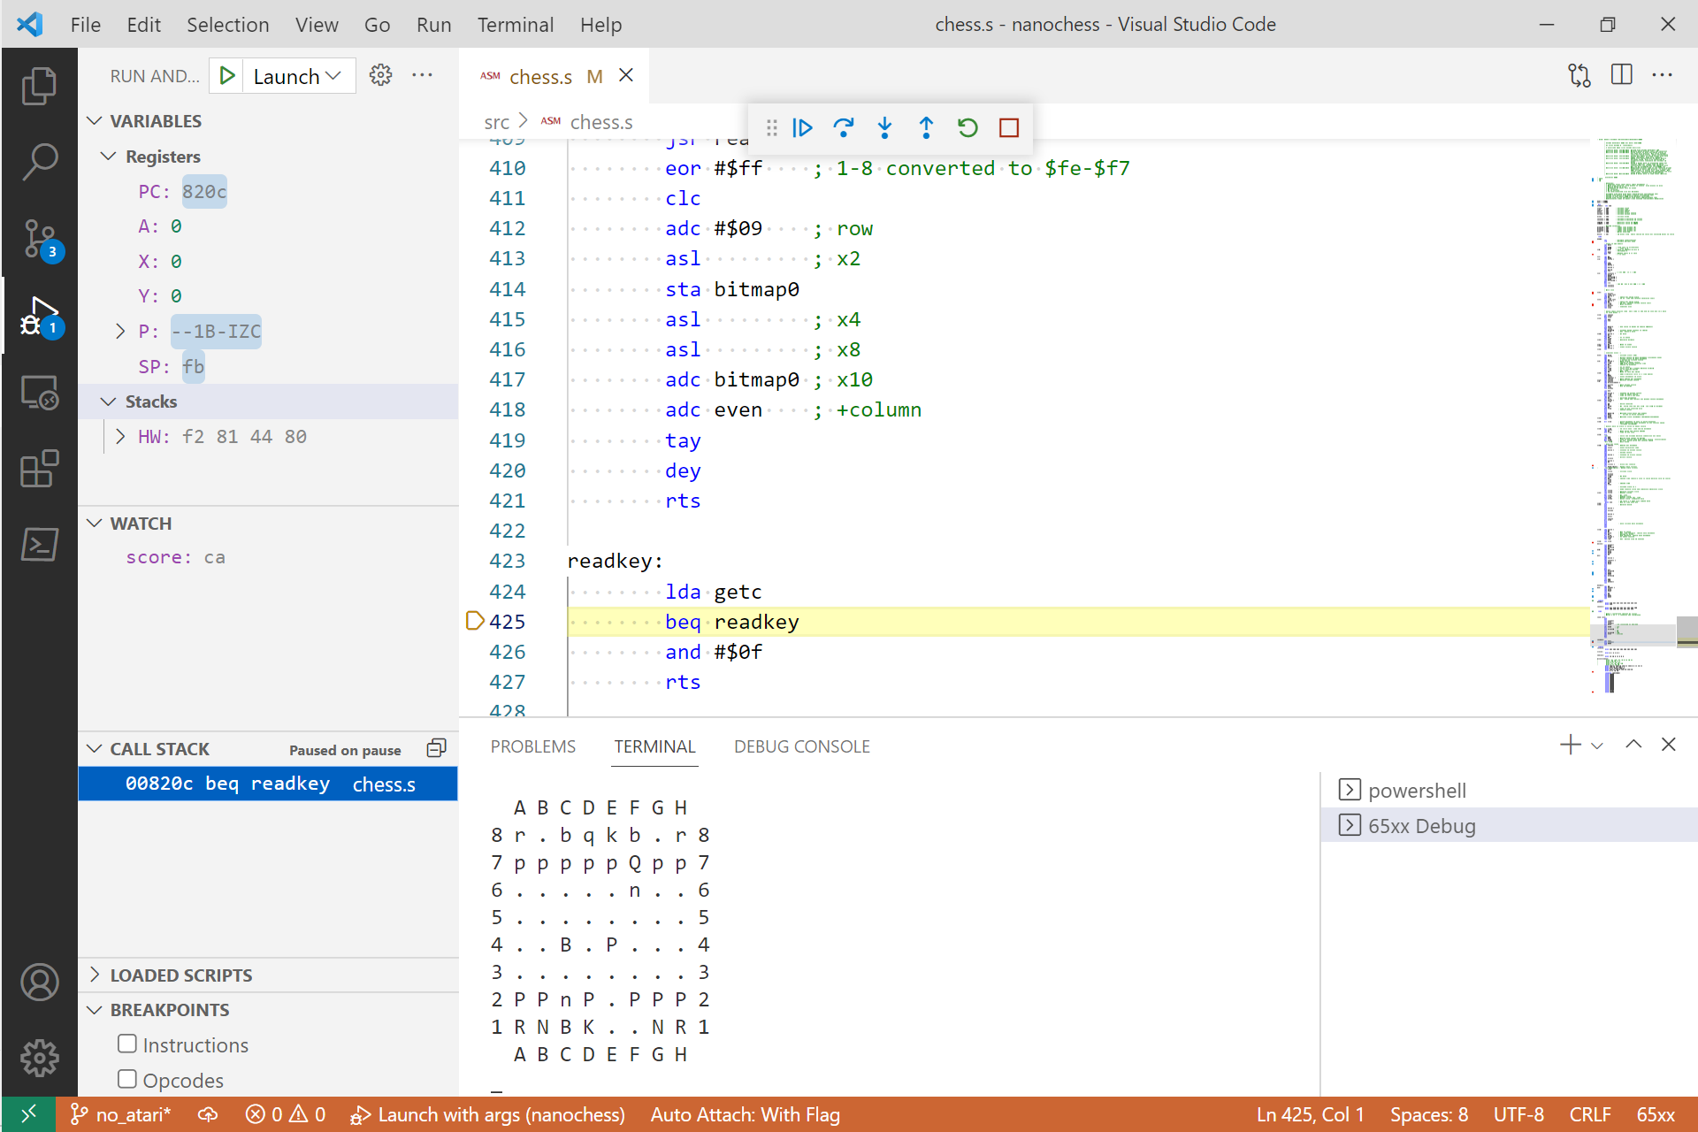Viewport: 1698px width, 1132px height.
Task: Click Step Over debug button
Action: 844,128
